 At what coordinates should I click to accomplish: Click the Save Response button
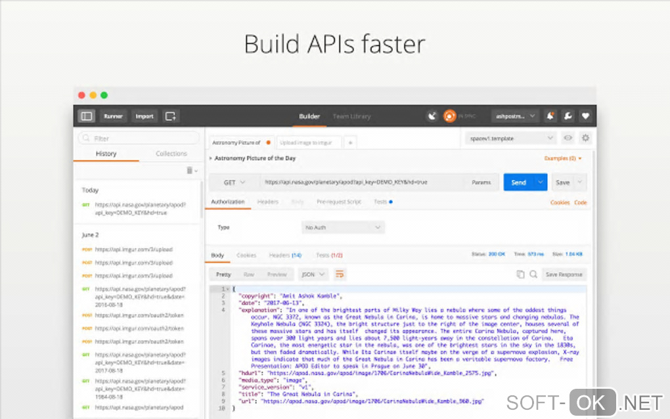pyautogui.click(x=564, y=275)
